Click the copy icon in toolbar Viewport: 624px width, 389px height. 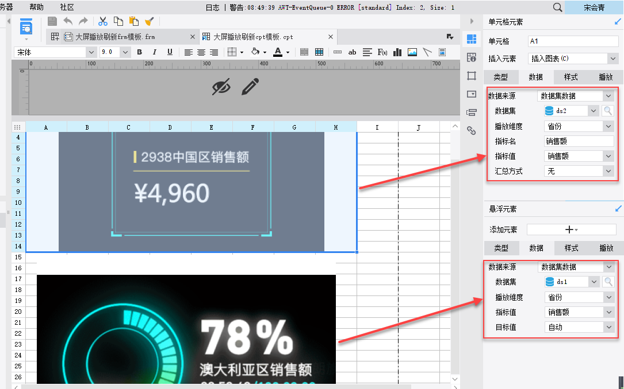(118, 21)
